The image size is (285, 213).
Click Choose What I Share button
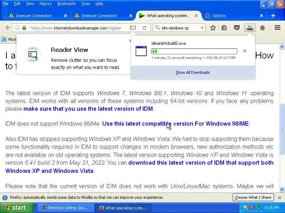tap(253, 197)
